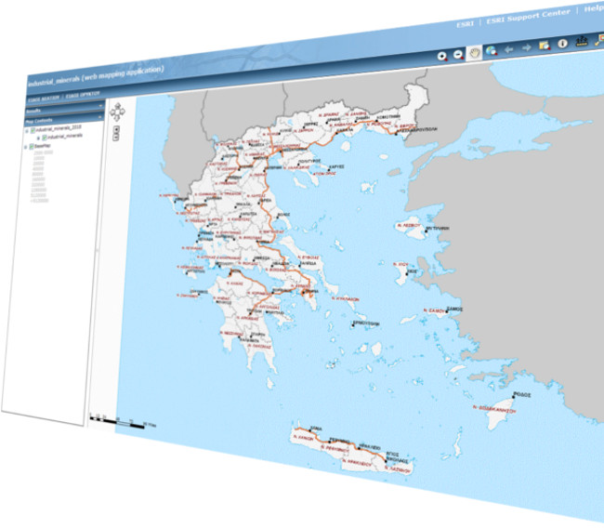
Task: Click the Ν. ΣΑΜΟΥ prefecture label
Action: click(x=435, y=310)
